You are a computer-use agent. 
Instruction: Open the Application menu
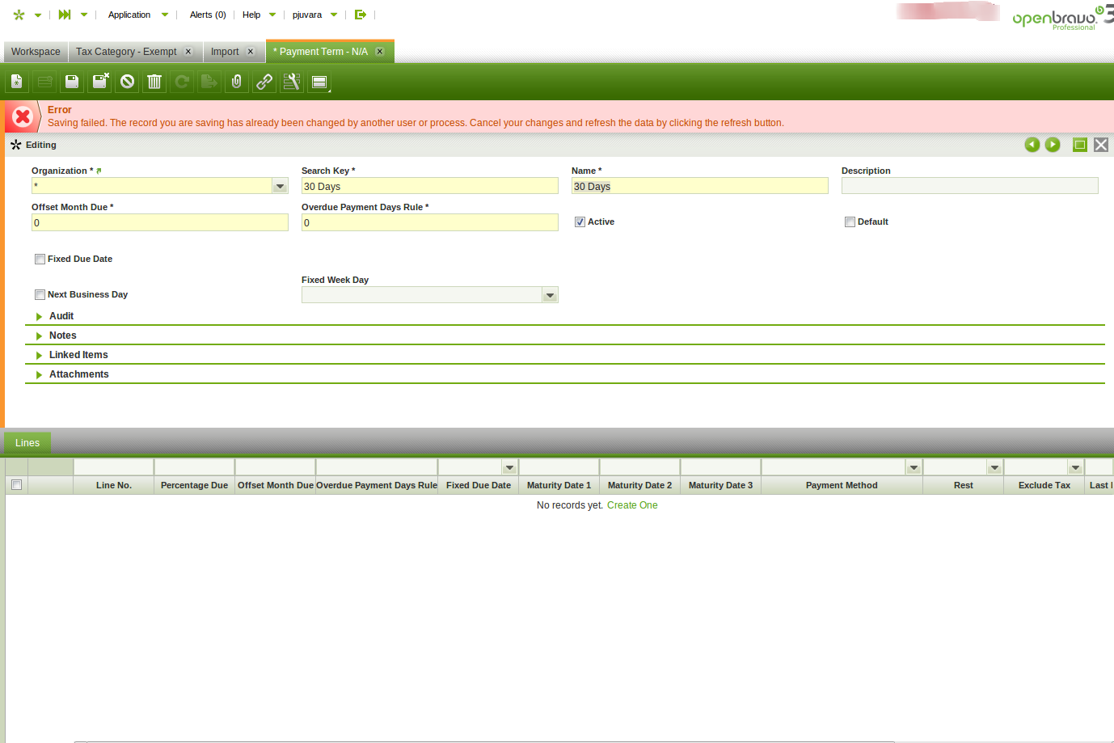point(129,15)
